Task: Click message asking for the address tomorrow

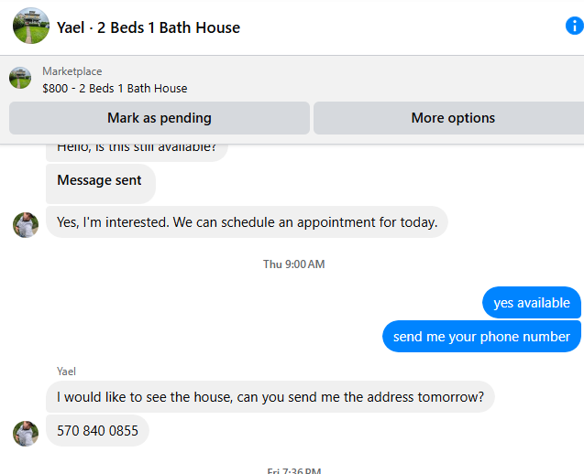Action: pos(270,397)
